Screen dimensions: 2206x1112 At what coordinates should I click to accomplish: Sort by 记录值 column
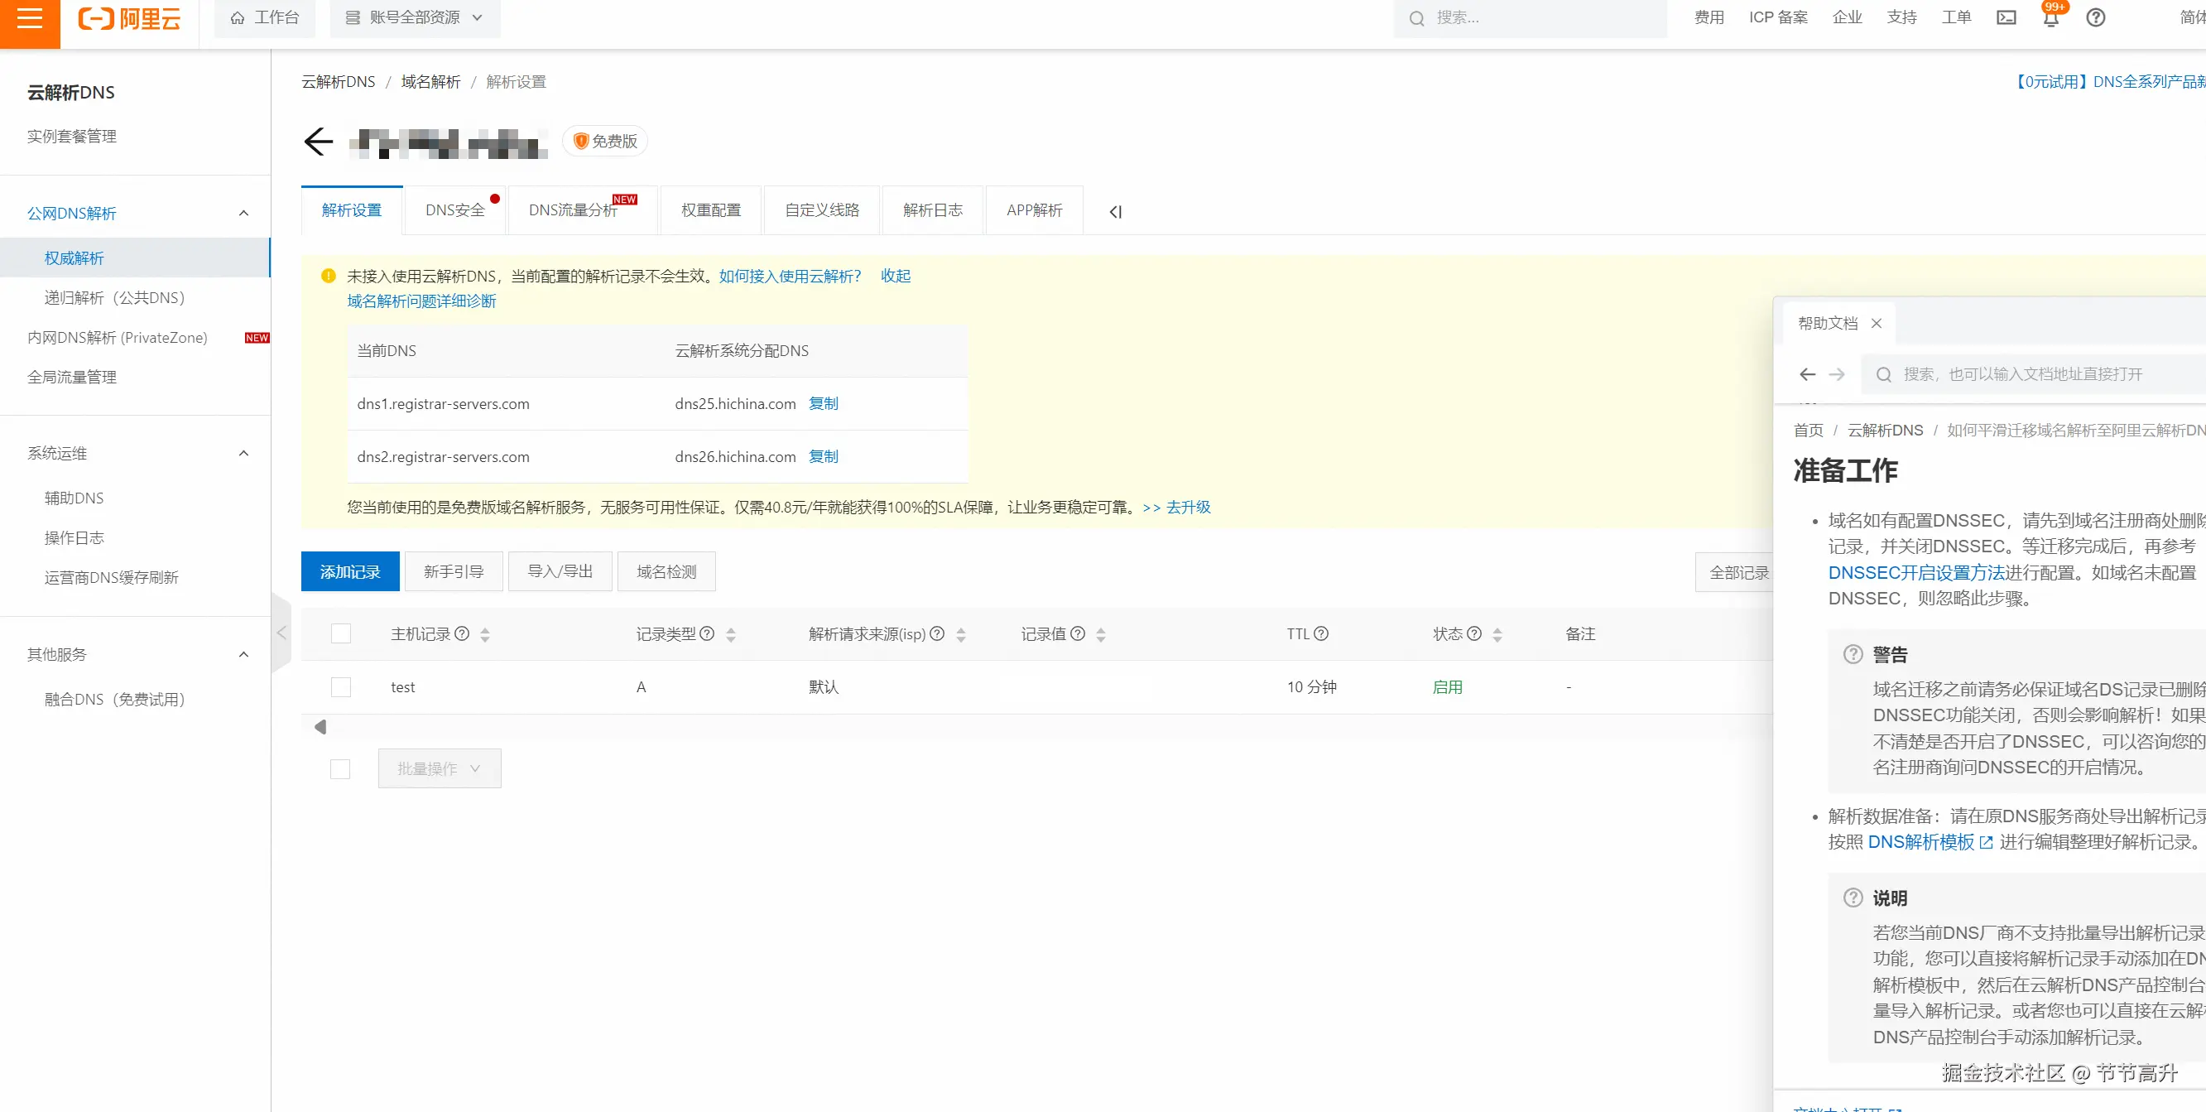[x=1101, y=635]
